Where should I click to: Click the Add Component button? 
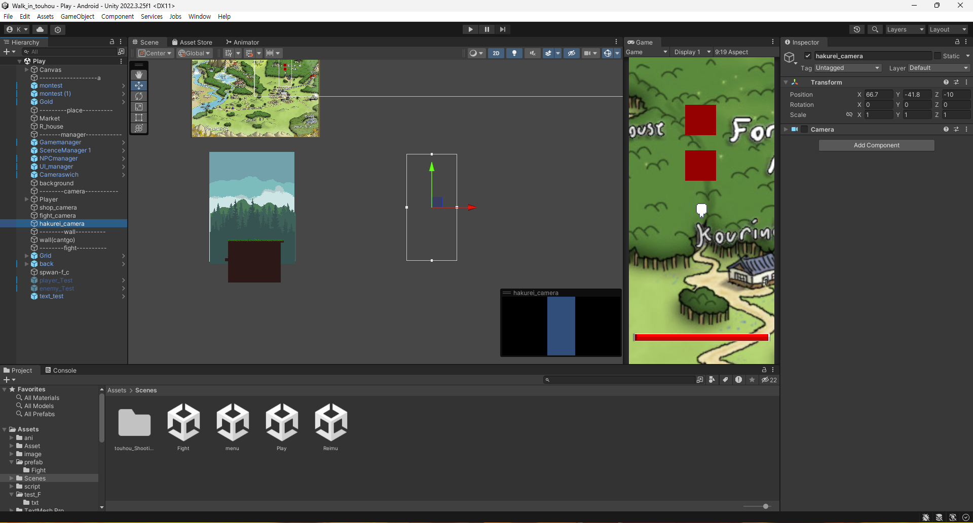pos(877,145)
